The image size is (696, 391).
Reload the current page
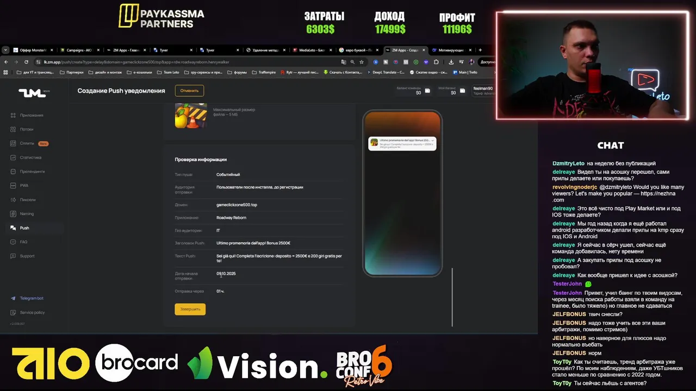click(26, 62)
